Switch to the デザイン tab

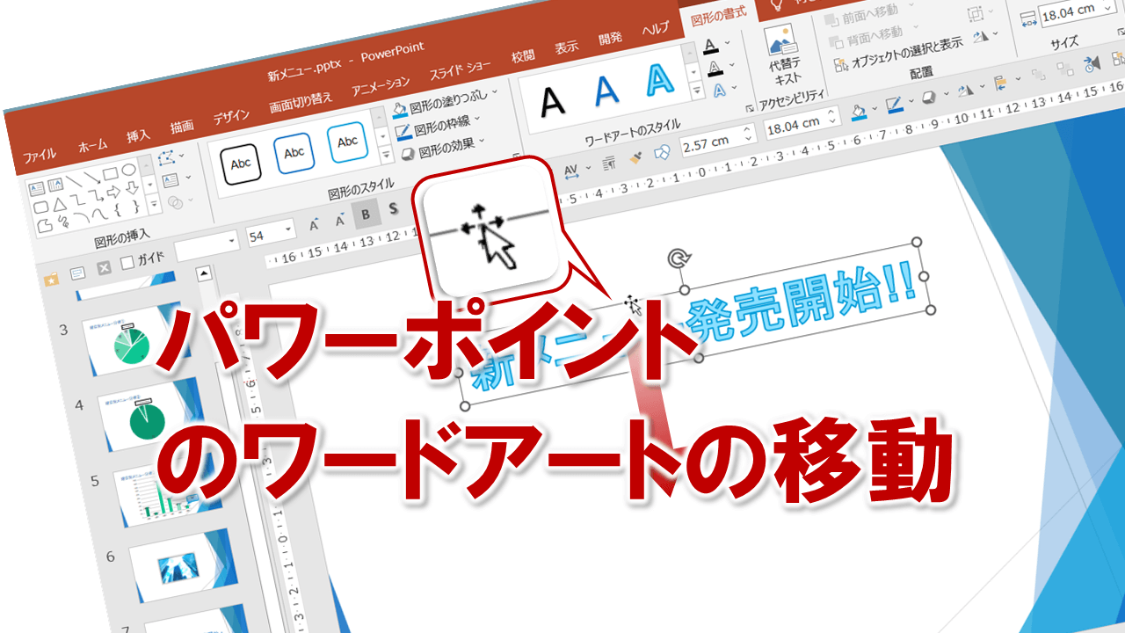pos(230,115)
